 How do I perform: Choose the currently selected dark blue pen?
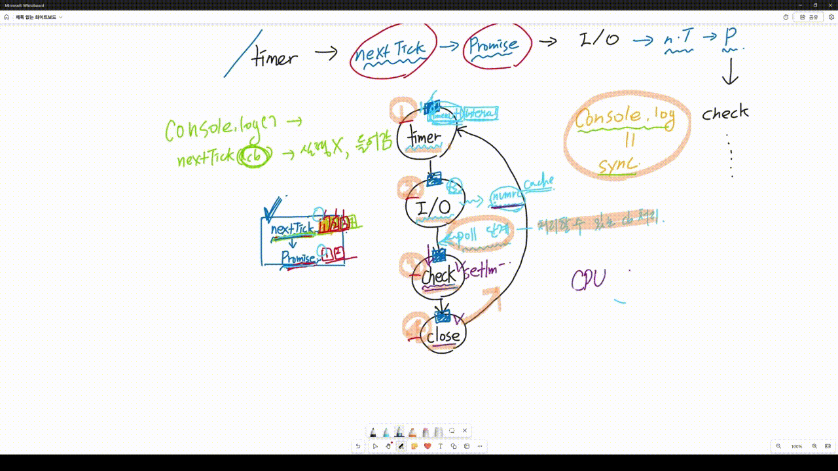399,432
